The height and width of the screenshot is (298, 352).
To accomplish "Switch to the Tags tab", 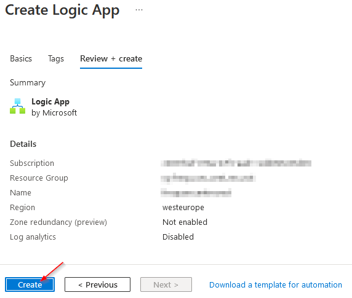I will (x=56, y=59).
